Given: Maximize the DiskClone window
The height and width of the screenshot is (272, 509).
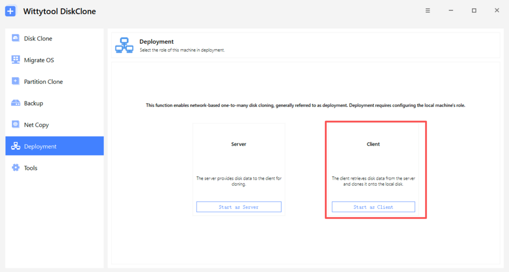Looking at the screenshot, I should click(x=474, y=11).
